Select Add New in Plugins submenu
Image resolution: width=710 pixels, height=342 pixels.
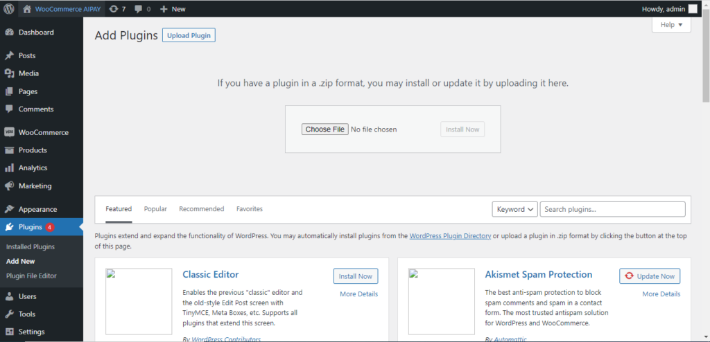coord(20,262)
